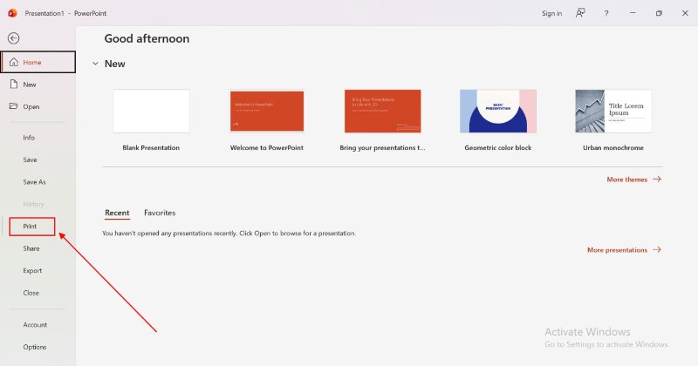The width and height of the screenshot is (698, 366).
Task: Open the Export menu option
Action: coord(32,271)
